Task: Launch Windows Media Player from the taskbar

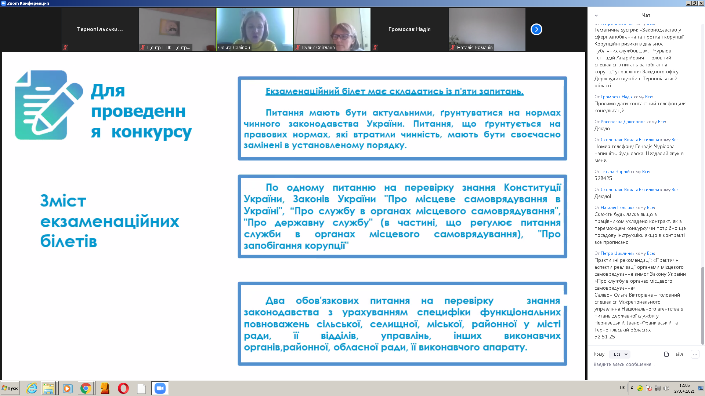Action: [68, 388]
